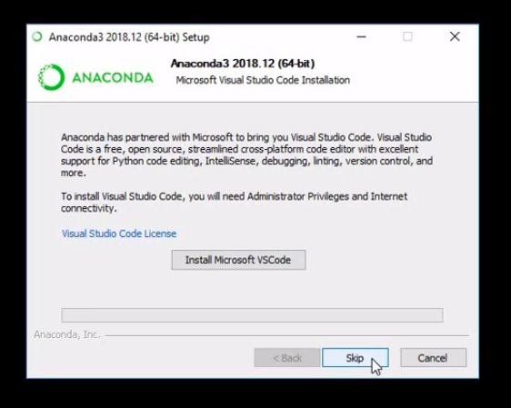Click the bold Anaconda3 2018.12 (64-bit) heading

tap(243, 64)
